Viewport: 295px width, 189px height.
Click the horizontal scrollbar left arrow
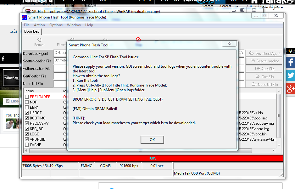point(26,150)
